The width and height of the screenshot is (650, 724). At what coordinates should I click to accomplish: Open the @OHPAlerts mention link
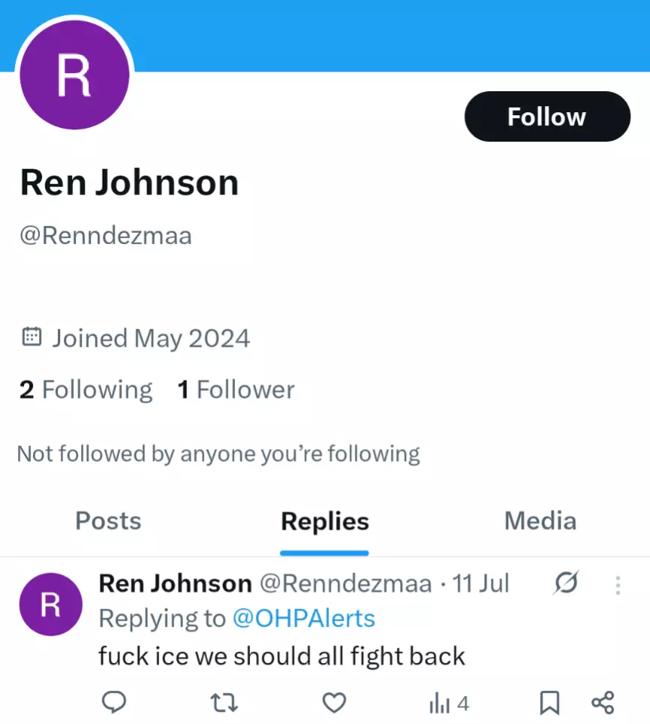coord(304,619)
